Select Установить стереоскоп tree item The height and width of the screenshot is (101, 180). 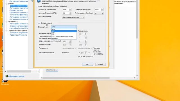pos(19,33)
